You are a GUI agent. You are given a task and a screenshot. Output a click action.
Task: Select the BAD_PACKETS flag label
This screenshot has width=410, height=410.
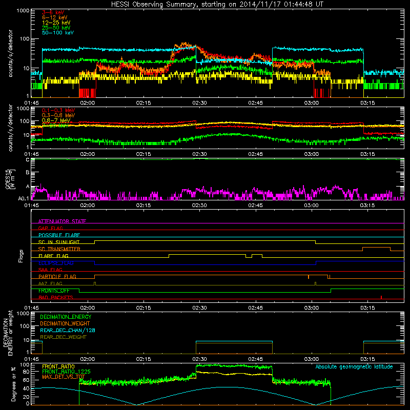[x=56, y=297]
